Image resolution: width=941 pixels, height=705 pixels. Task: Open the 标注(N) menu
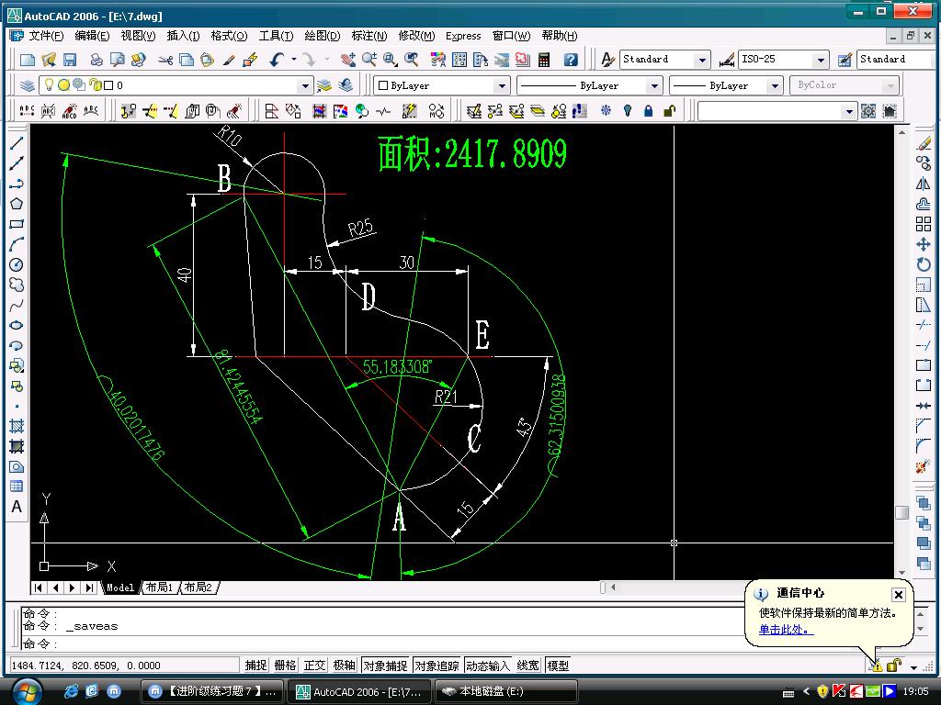[369, 36]
